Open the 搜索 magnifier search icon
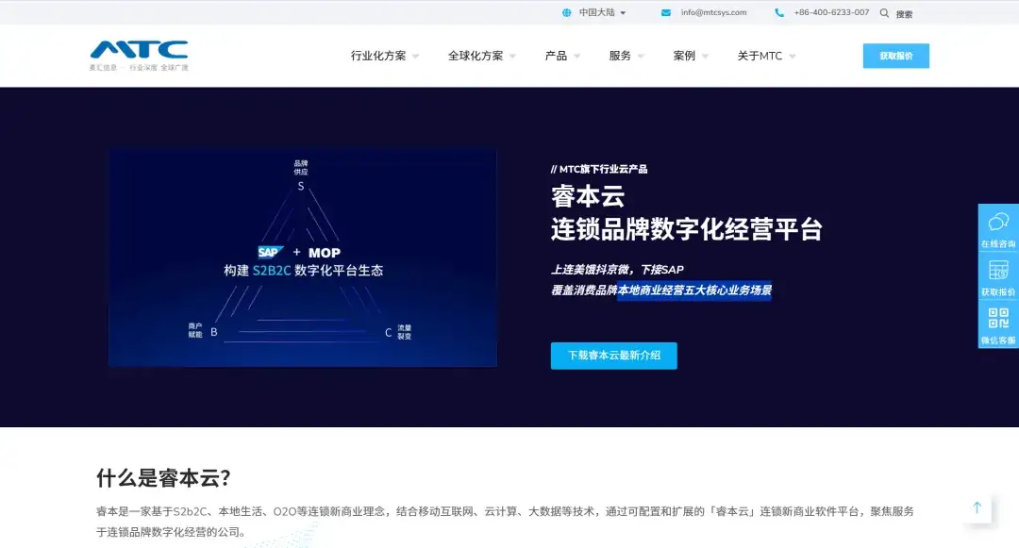 click(x=884, y=12)
